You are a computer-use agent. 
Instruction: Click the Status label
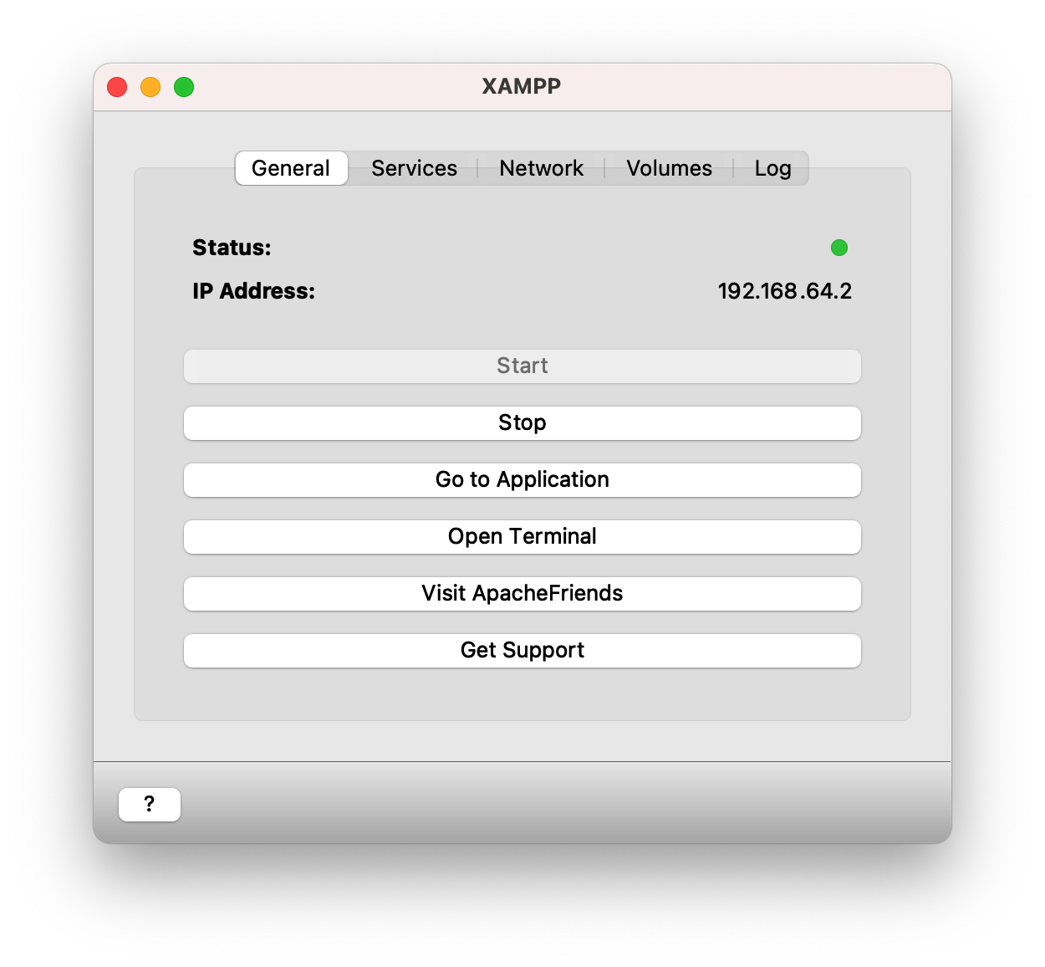click(232, 248)
